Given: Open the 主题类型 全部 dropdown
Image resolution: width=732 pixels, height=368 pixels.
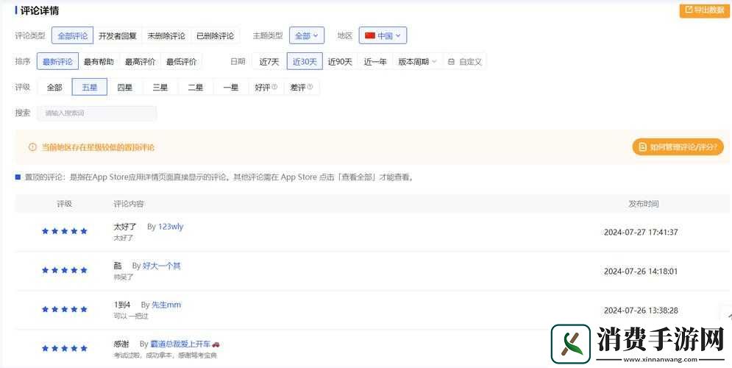Looking at the screenshot, I should point(307,35).
